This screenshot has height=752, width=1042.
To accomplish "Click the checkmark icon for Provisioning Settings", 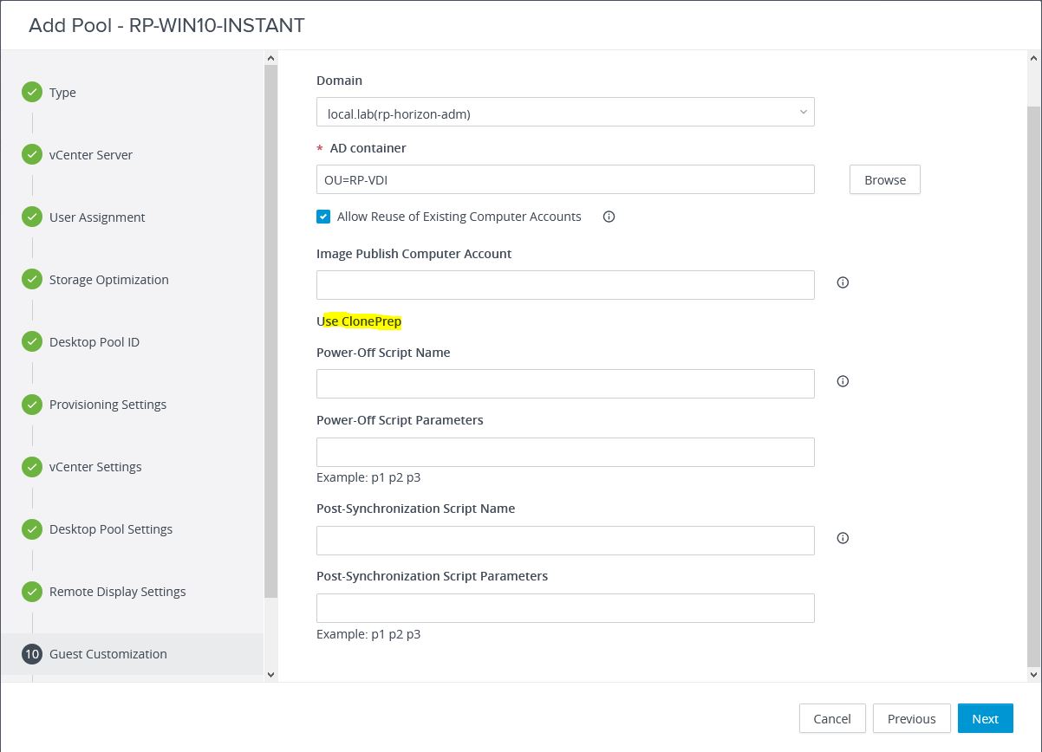I will [32, 405].
